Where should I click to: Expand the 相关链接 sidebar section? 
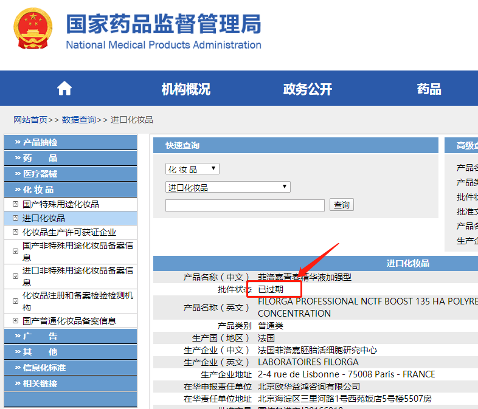click(x=71, y=383)
